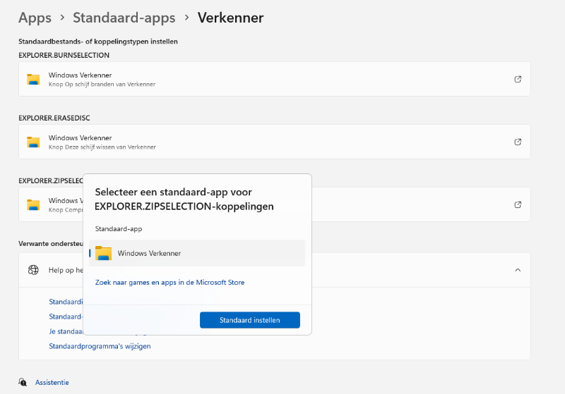
Task: Open Standaardprogramma's wijzigen link
Action: point(100,346)
